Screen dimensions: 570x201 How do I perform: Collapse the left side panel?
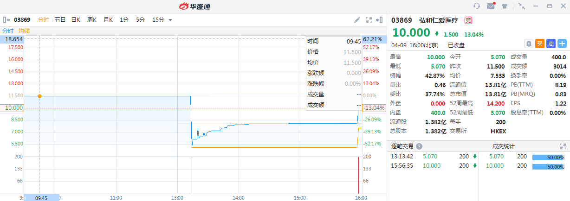click(6, 20)
